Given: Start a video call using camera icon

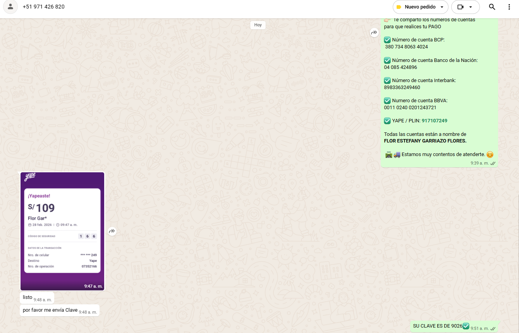Looking at the screenshot, I should 460,7.
